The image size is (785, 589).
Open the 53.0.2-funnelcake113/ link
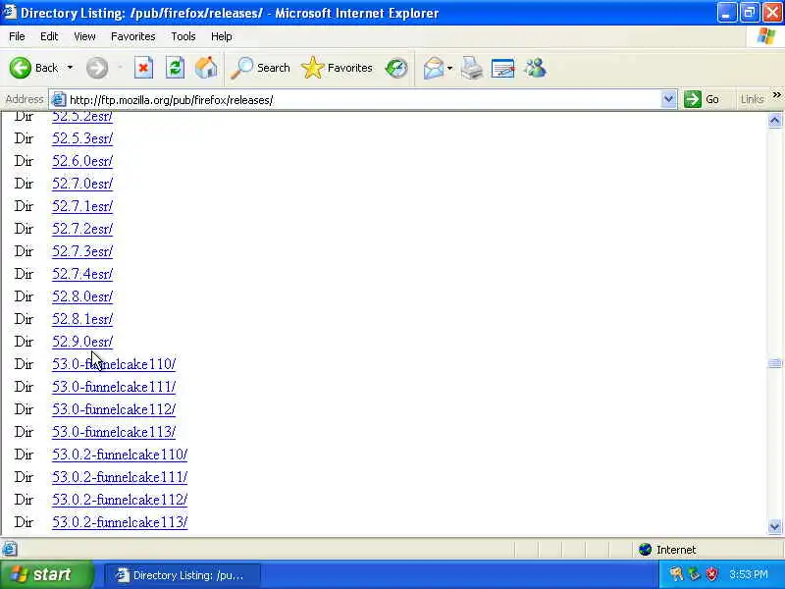(x=120, y=522)
